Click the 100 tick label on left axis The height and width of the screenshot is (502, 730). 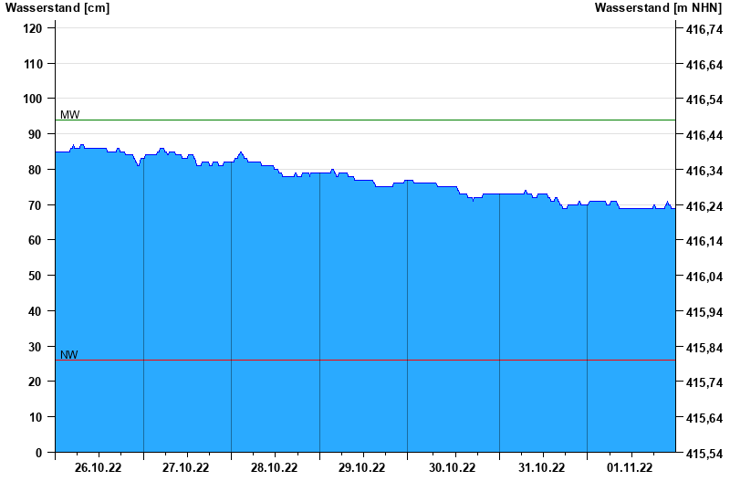[x=33, y=99]
